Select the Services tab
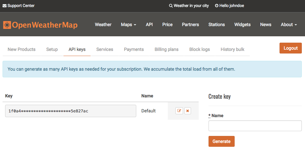 105,49
